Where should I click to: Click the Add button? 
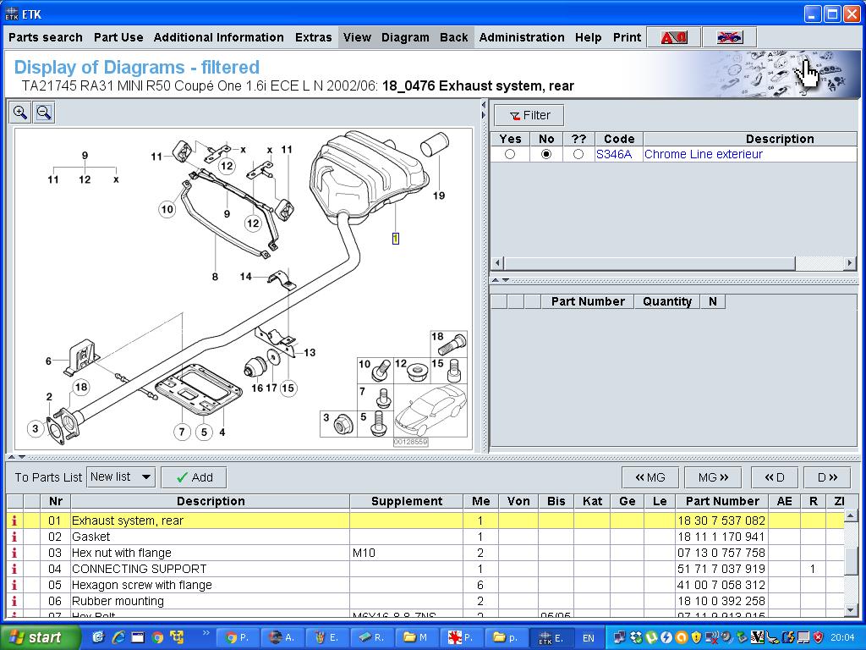(x=194, y=477)
